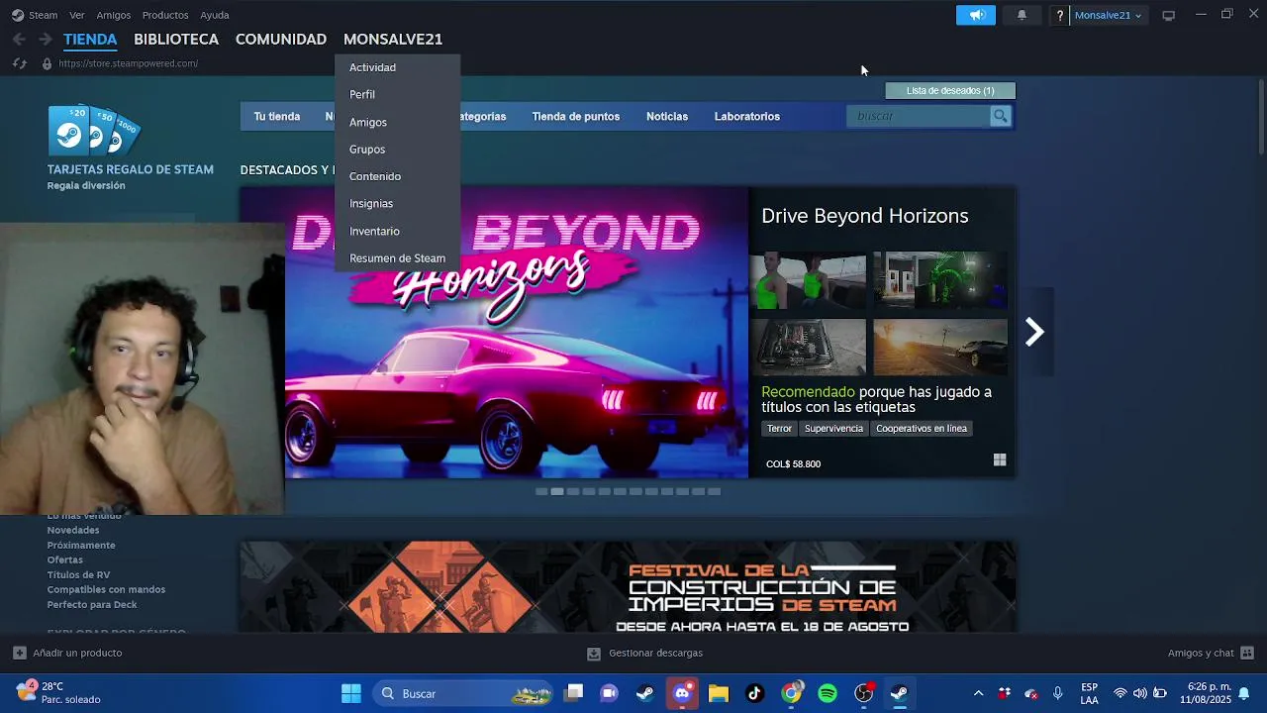The width and height of the screenshot is (1267, 713).
Task: Open Discord from the taskbar
Action: pyautogui.click(x=682, y=693)
